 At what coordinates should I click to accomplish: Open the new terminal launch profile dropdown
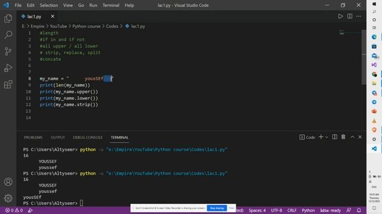(326, 137)
